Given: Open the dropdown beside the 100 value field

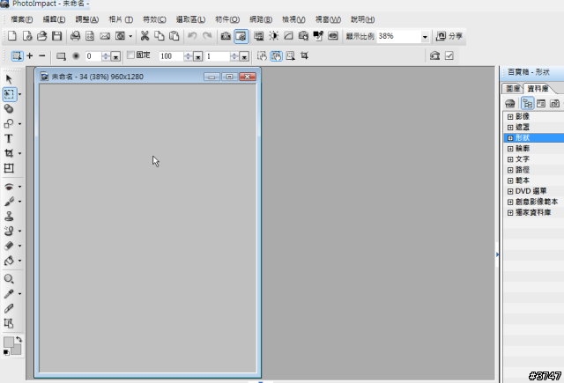Looking at the screenshot, I should click(x=197, y=56).
